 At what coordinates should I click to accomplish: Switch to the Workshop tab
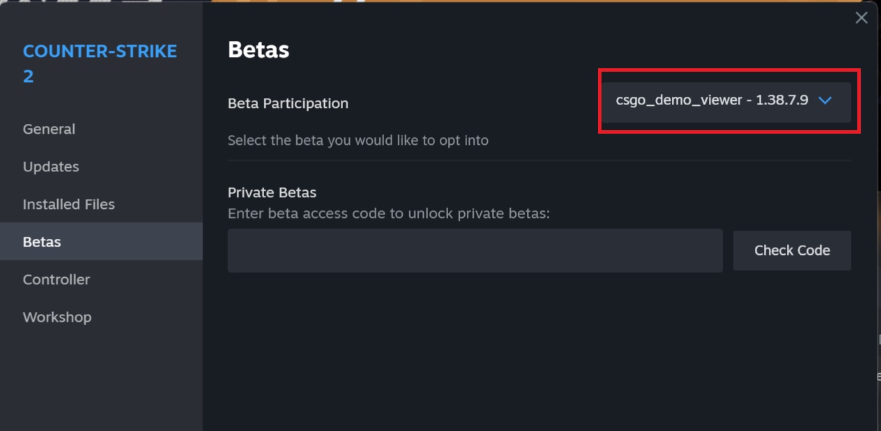point(57,317)
